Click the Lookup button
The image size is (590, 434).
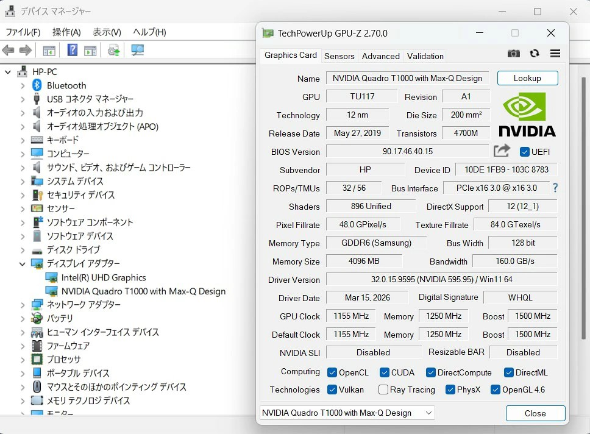coord(527,78)
